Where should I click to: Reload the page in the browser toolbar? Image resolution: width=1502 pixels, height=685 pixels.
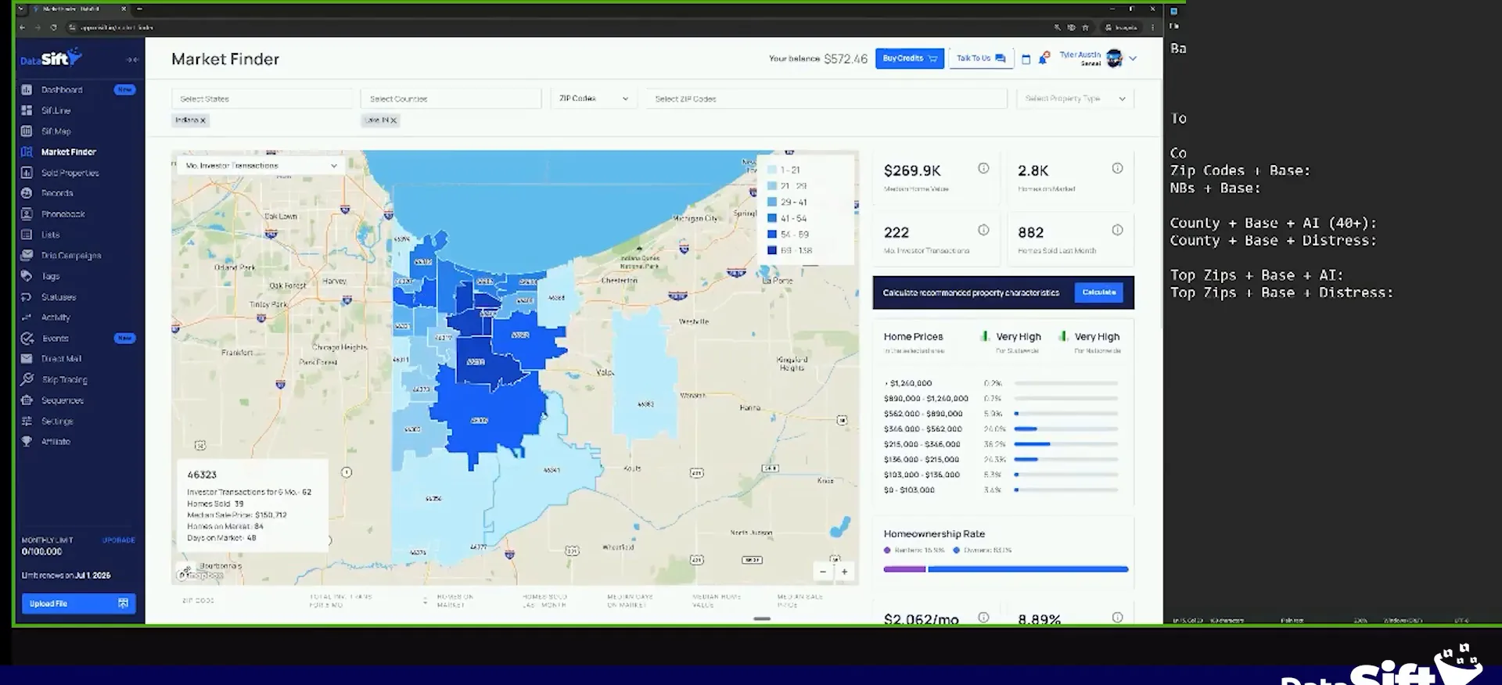53,27
